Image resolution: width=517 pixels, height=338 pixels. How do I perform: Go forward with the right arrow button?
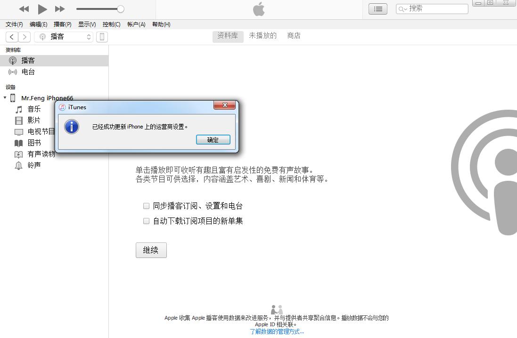tap(25, 37)
